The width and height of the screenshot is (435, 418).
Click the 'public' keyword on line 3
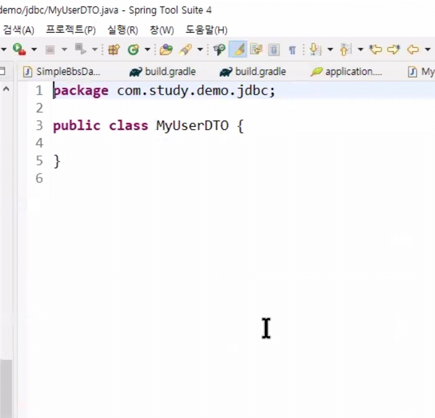(77, 126)
